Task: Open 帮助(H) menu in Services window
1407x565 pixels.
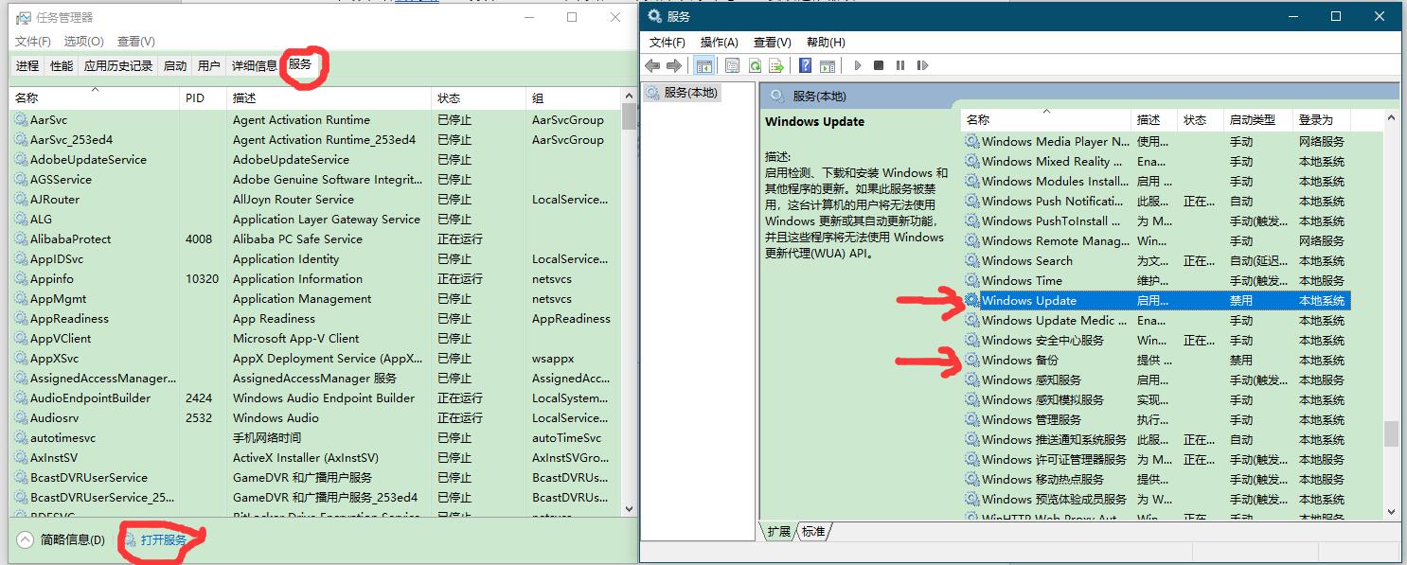Action: coord(826,43)
